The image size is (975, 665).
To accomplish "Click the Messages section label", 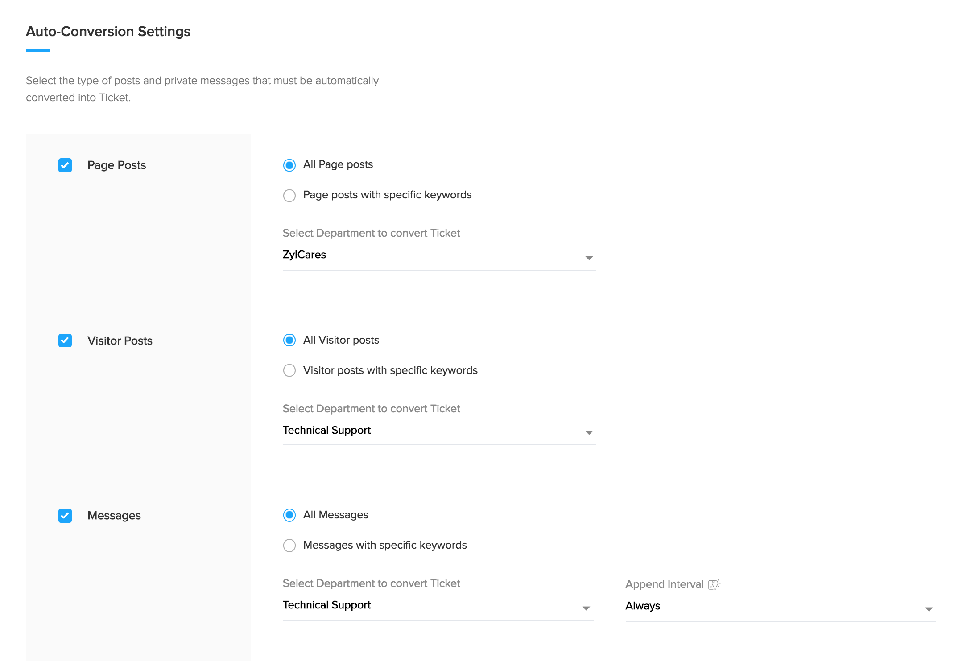I will pos(114,516).
